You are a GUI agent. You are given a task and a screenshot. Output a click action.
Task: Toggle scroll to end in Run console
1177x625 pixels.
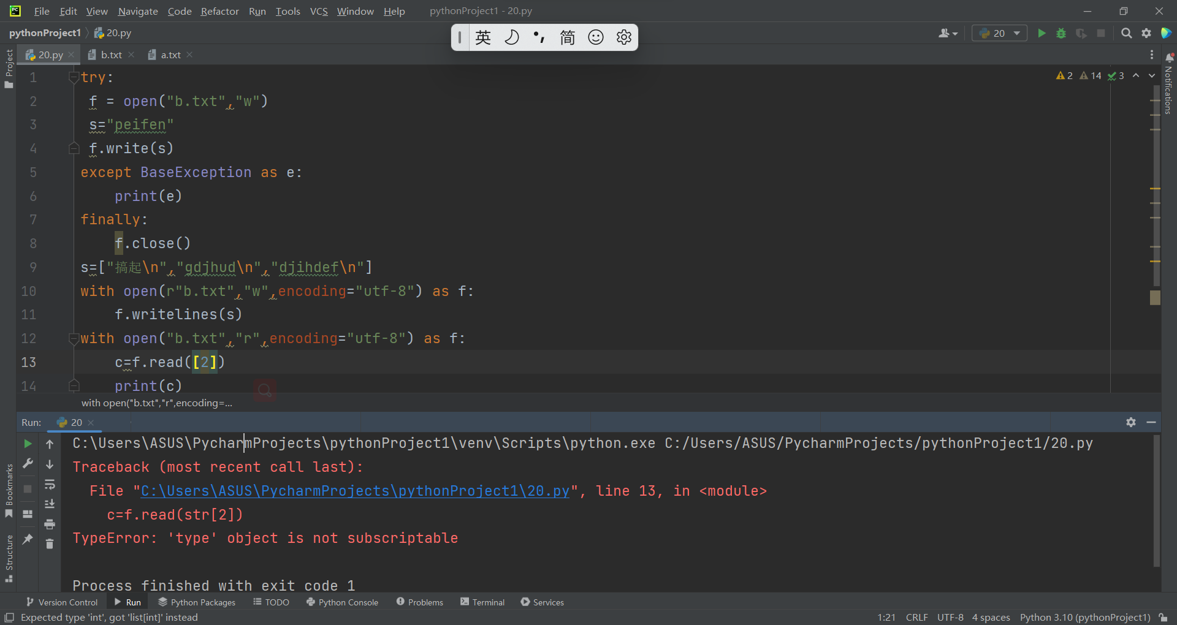pos(50,504)
